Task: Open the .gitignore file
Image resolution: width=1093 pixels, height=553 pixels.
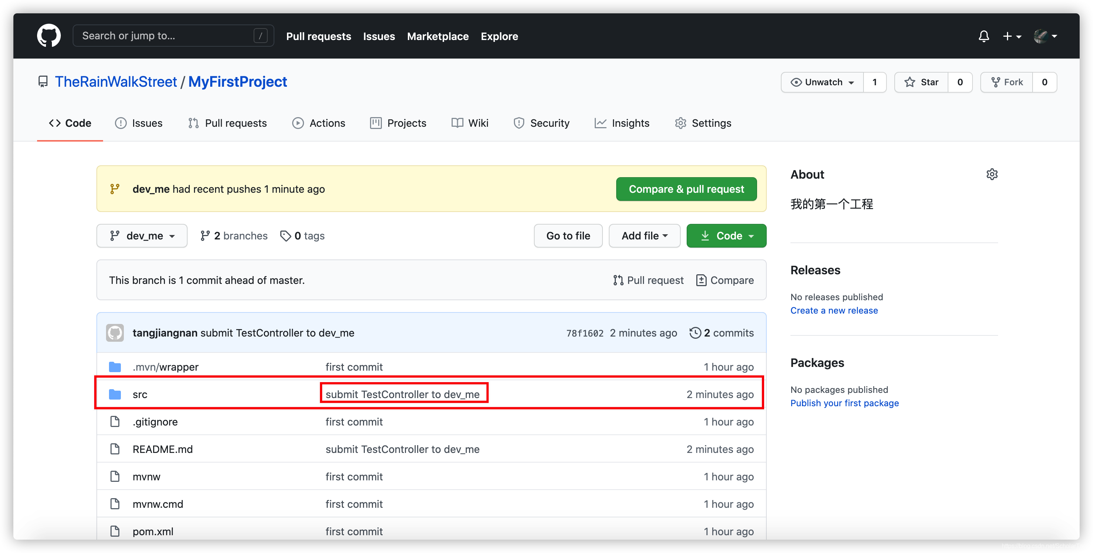Action: tap(155, 422)
